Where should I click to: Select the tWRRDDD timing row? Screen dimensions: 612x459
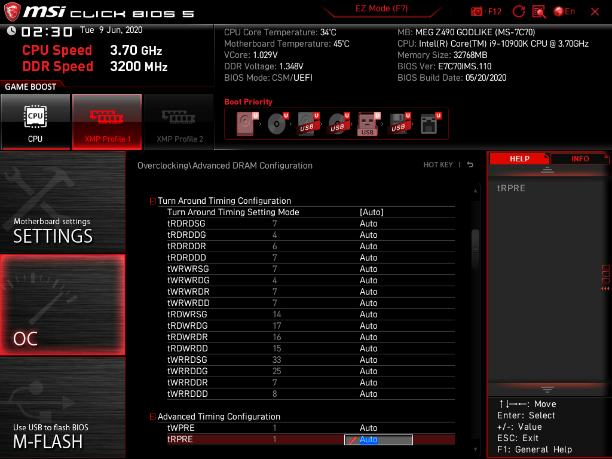point(311,393)
